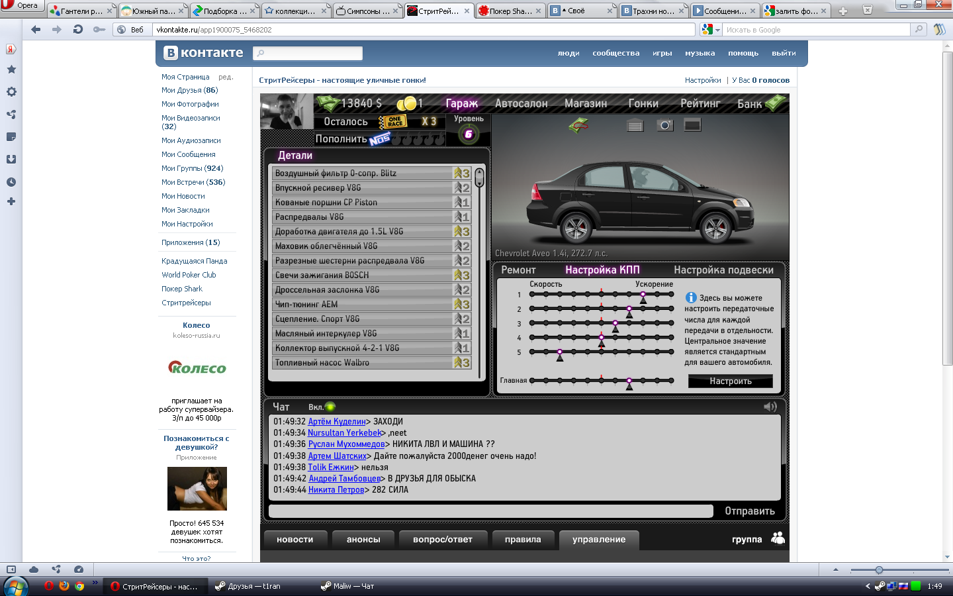The image size is (953, 596).
Task: Open the garage door icon above the car
Action: (x=635, y=125)
